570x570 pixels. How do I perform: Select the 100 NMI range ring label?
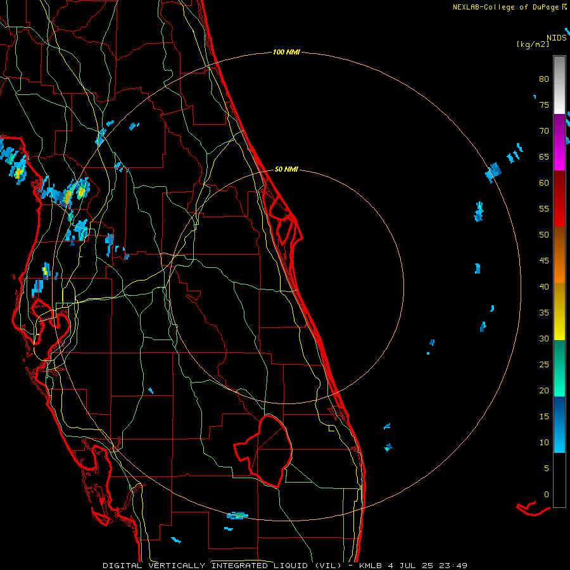tap(286, 53)
